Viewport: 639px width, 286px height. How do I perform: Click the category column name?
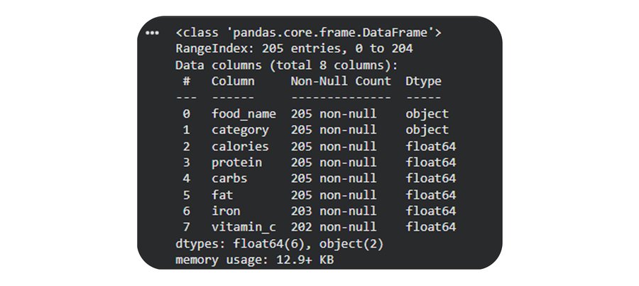(x=240, y=130)
